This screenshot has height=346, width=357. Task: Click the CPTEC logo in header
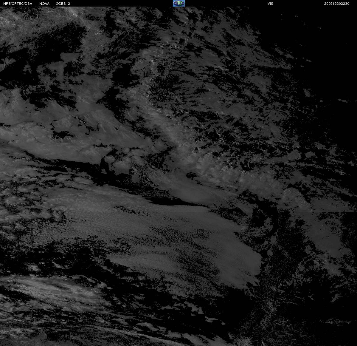[x=178, y=3]
